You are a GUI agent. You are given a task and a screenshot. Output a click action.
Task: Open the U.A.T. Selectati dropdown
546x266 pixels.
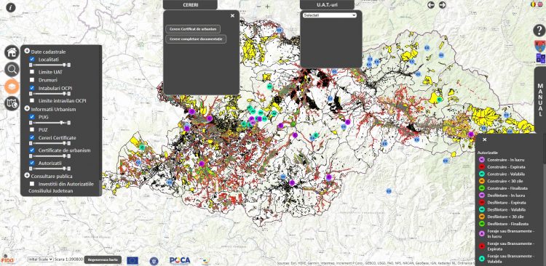click(x=329, y=15)
